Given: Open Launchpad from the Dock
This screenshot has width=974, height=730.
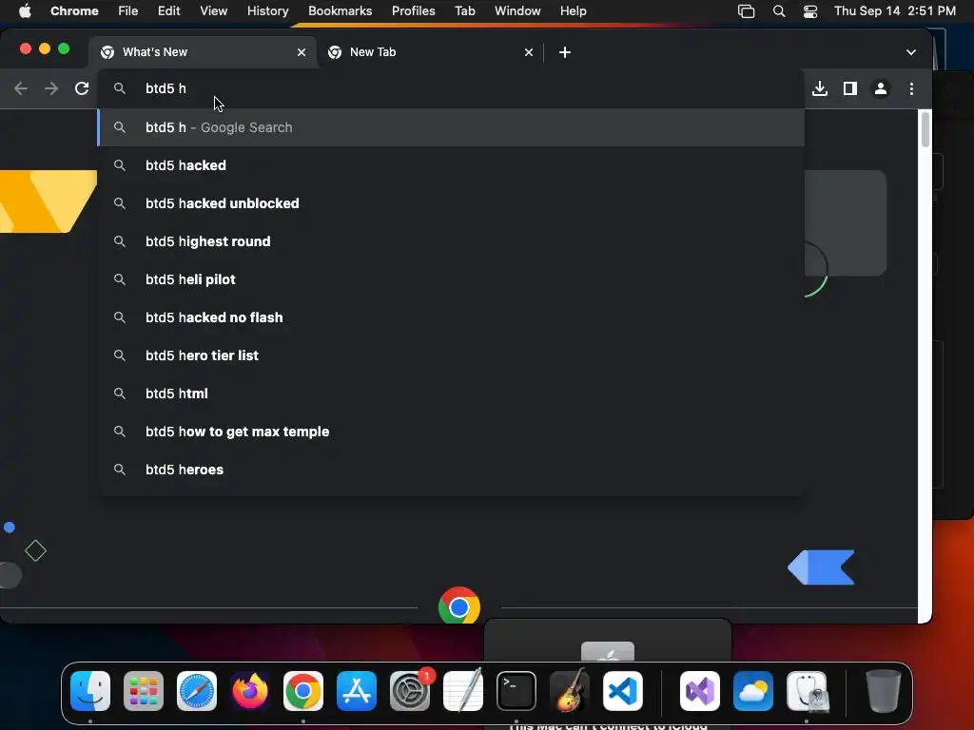Looking at the screenshot, I should (144, 690).
